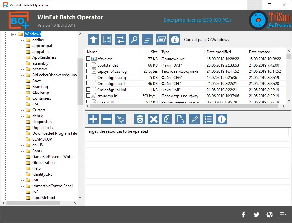Screen dimensions: 292x223
Task: Sort by Date modified column header
Action: point(226,52)
